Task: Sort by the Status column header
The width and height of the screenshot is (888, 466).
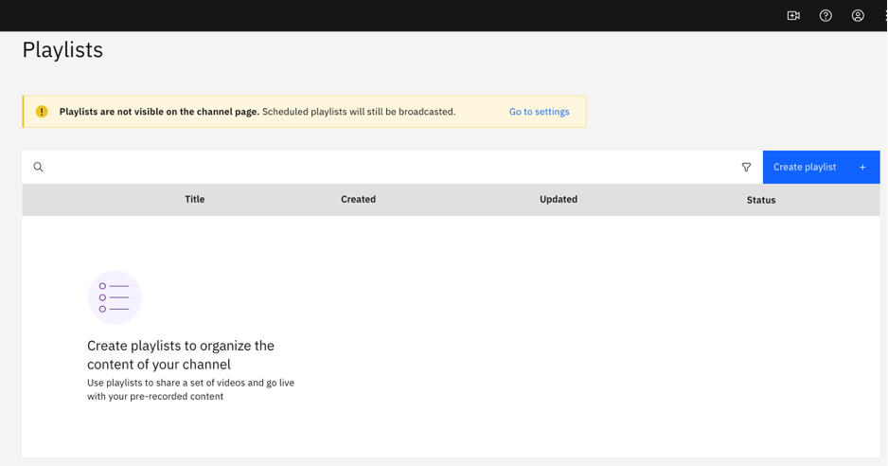Action: pos(761,200)
